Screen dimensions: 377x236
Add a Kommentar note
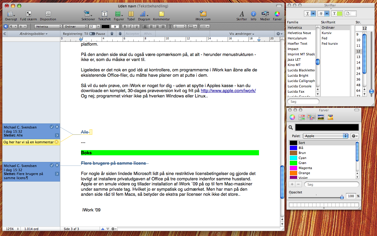[161, 14]
